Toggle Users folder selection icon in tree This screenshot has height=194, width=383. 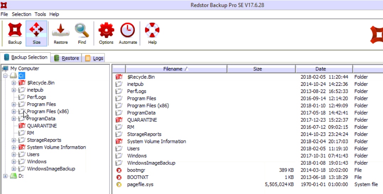coord(22,154)
